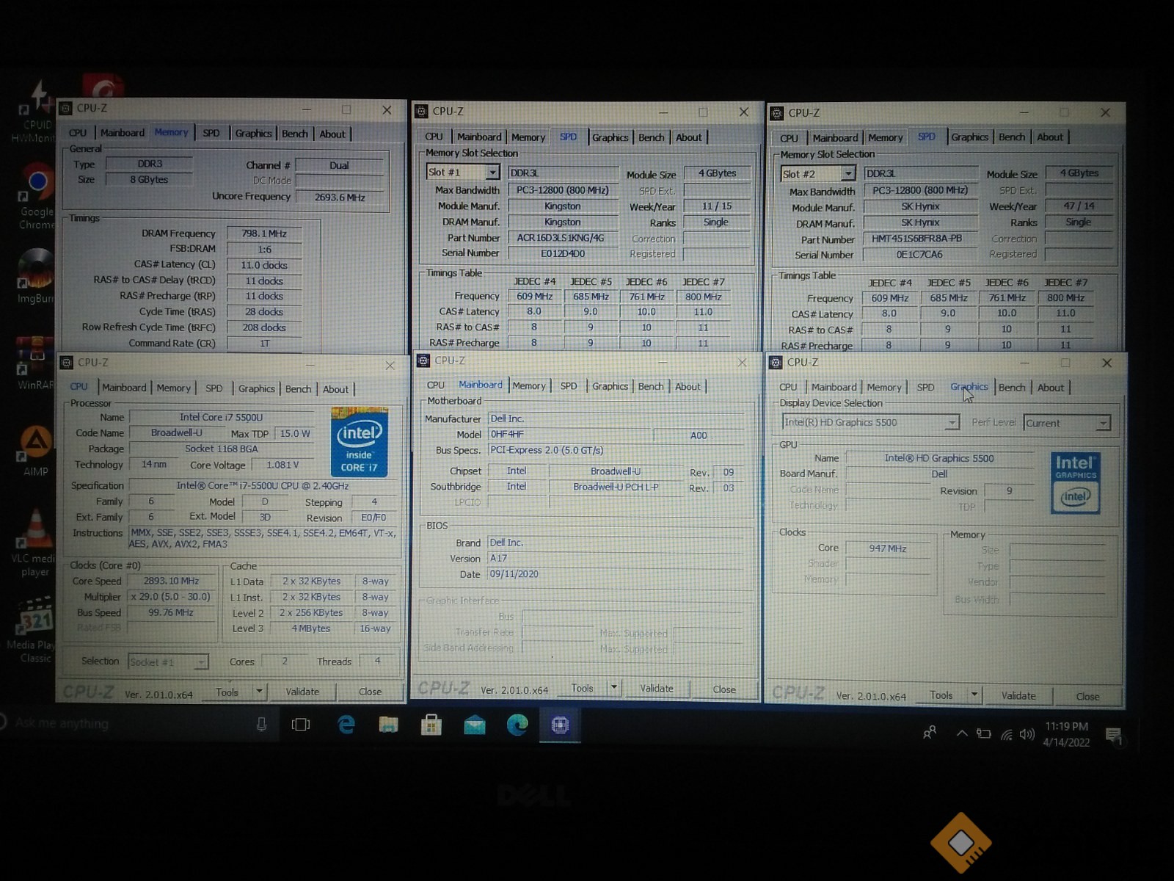Click the processor name Intel Core i7 5500U
1174x881 pixels.
pyautogui.click(x=221, y=417)
